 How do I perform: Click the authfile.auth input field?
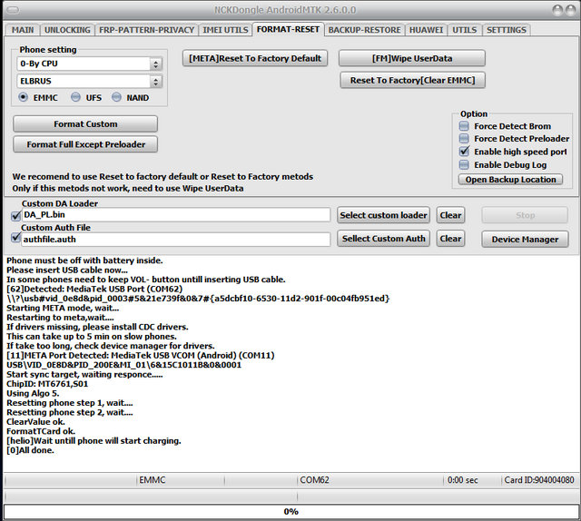tap(176, 240)
